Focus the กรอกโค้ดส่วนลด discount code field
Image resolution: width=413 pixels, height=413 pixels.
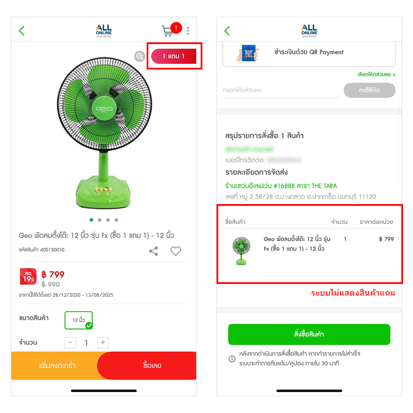280,90
